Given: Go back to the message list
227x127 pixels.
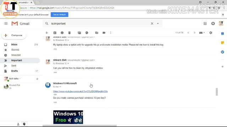Looking at the screenshot, I should (47, 33).
